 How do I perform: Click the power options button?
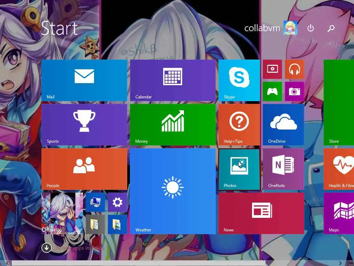311,28
